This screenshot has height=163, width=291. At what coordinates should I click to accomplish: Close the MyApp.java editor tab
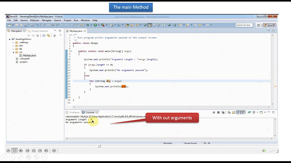tap(85, 31)
